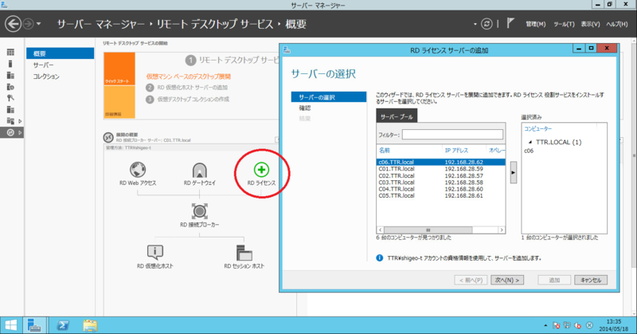Click the server list scrollbar left arrow
Viewport: 637px width, 334px height.
click(x=381, y=230)
